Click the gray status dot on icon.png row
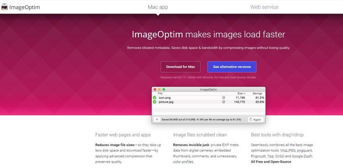The image size is (343, 168). point(223,98)
